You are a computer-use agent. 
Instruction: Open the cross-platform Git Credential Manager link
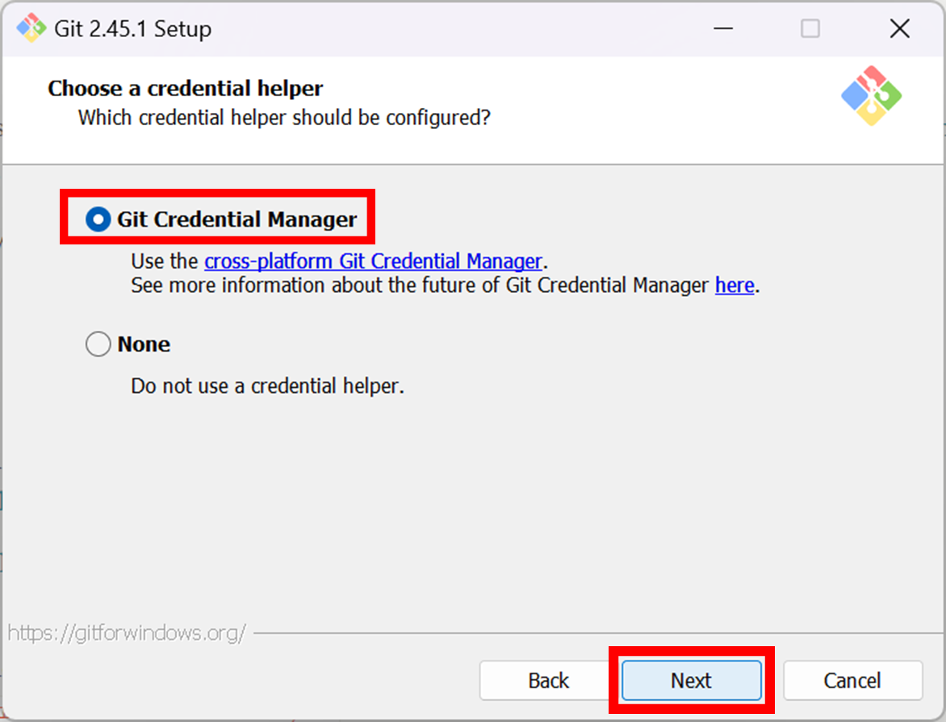coord(373,261)
